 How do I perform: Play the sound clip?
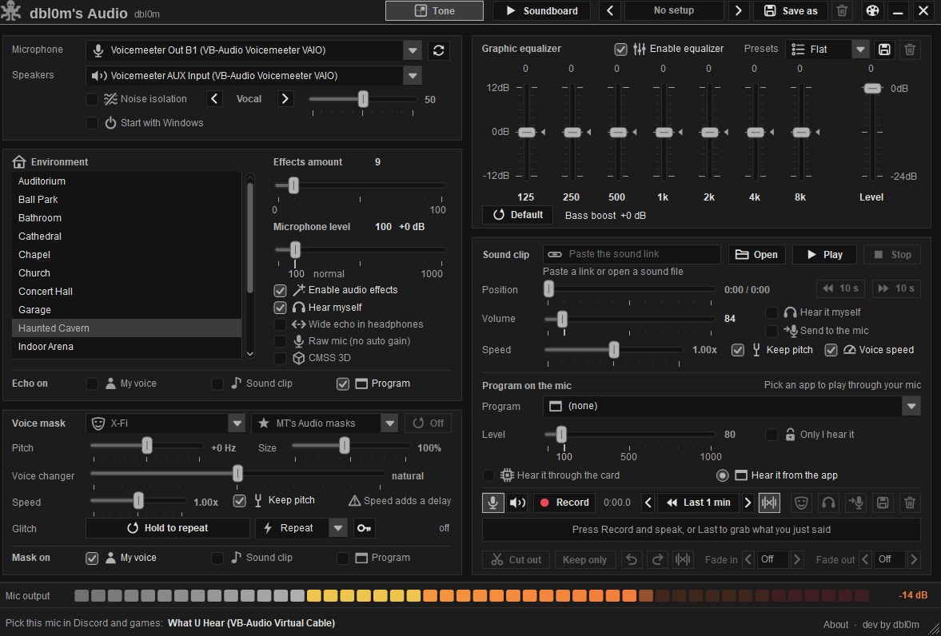pos(825,254)
